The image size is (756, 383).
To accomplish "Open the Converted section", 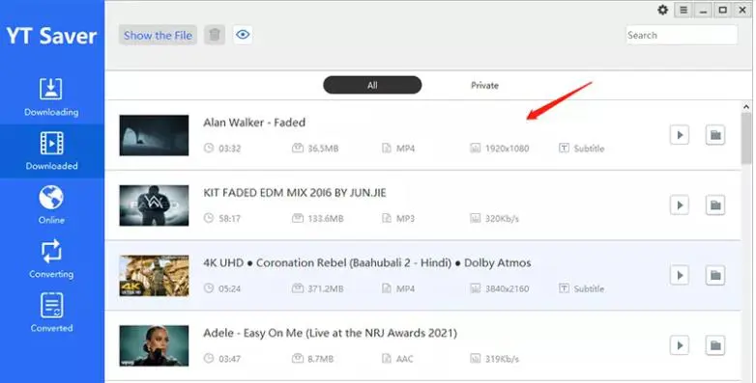I will [51, 313].
